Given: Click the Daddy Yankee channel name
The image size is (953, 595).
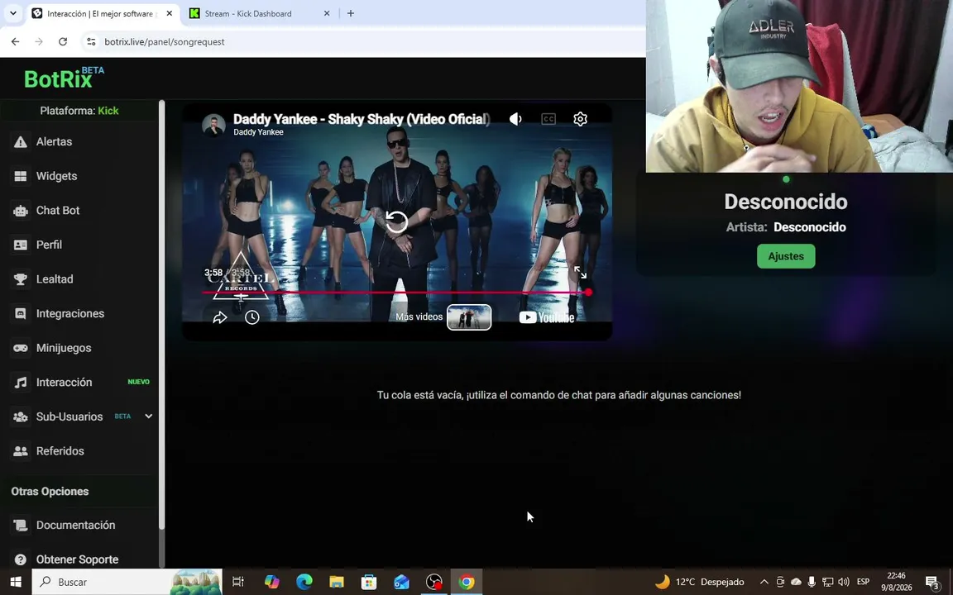Looking at the screenshot, I should 258,132.
